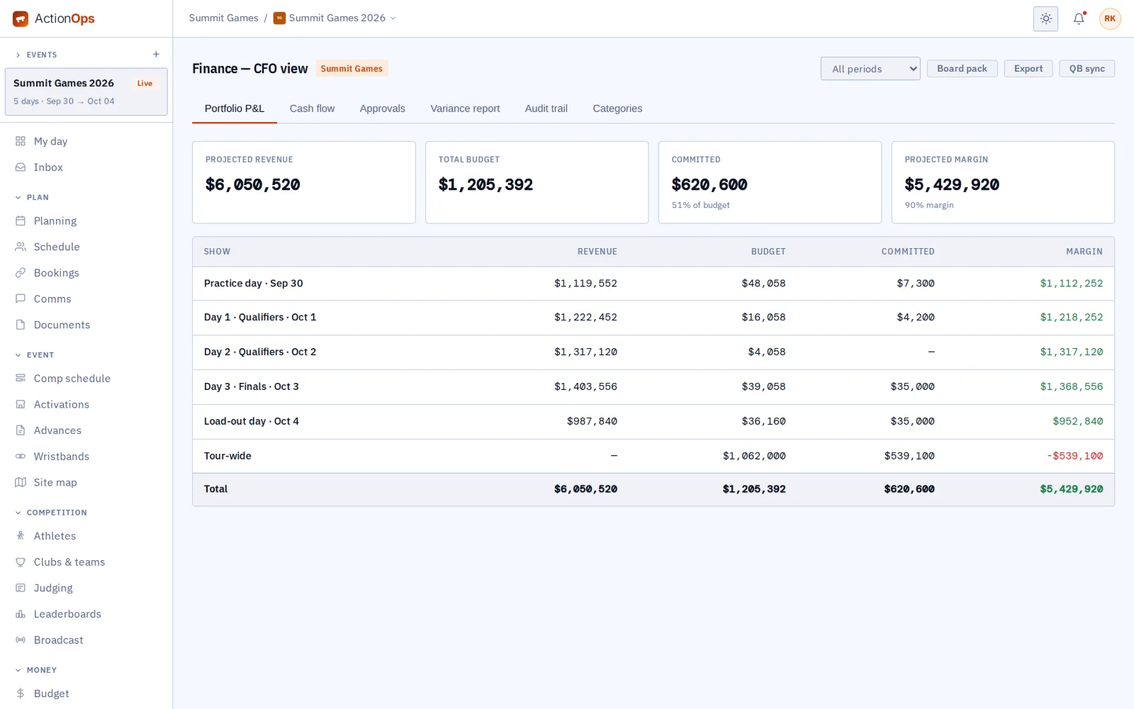Open Clubs & teams trophy icon
This screenshot has height=709, width=1134.
tap(21, 562)
